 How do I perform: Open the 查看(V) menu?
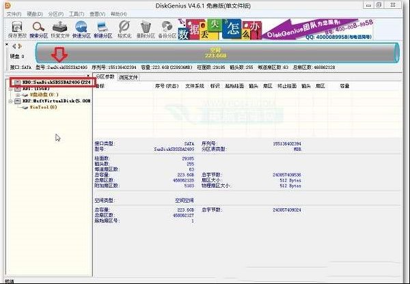pos(97,14)
